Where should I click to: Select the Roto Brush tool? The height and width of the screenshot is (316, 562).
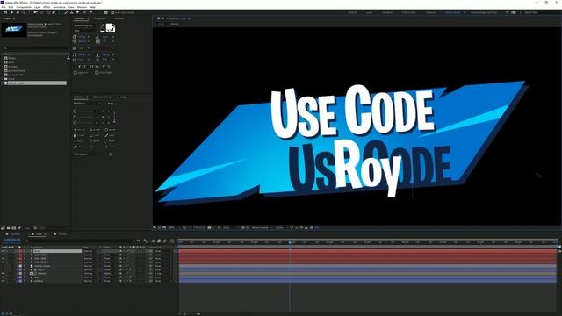[x=84, y=12]
